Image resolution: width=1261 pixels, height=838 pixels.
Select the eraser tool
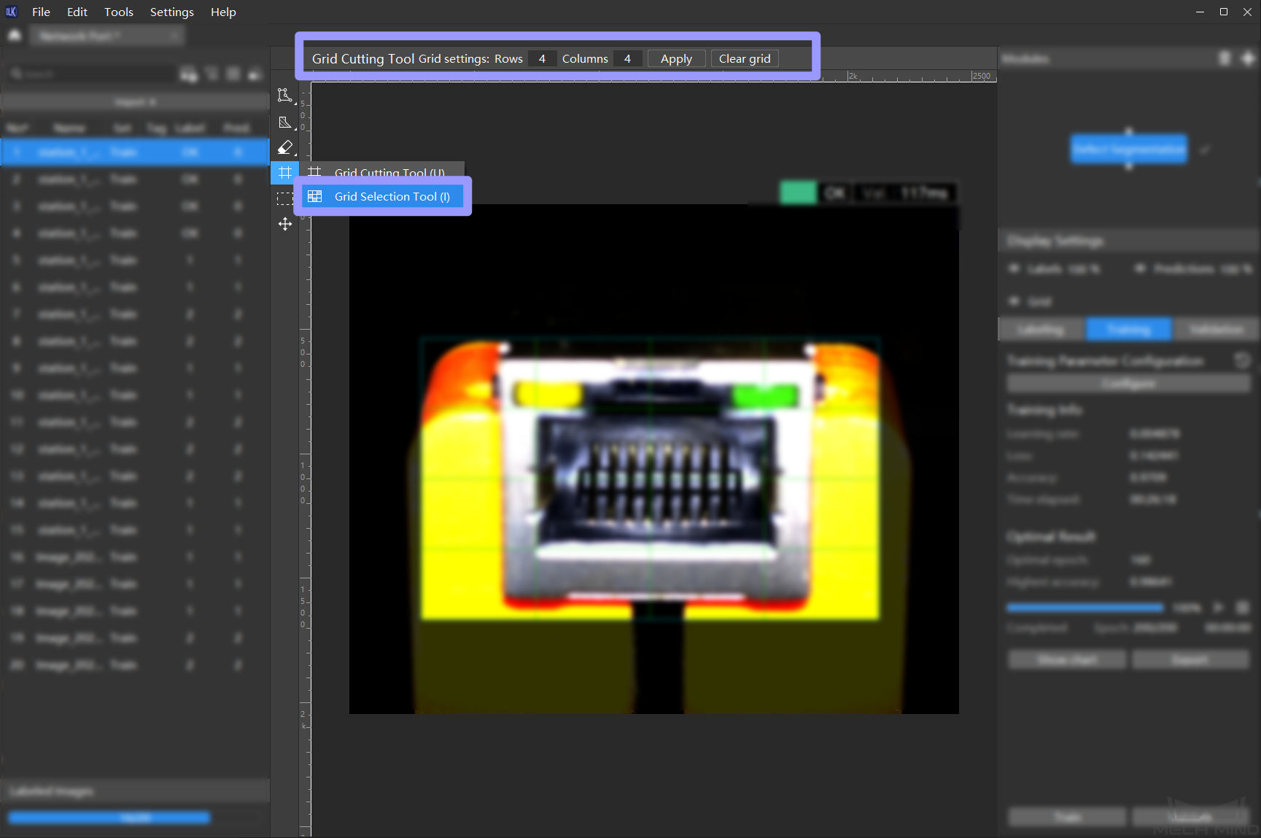(284, 148)
